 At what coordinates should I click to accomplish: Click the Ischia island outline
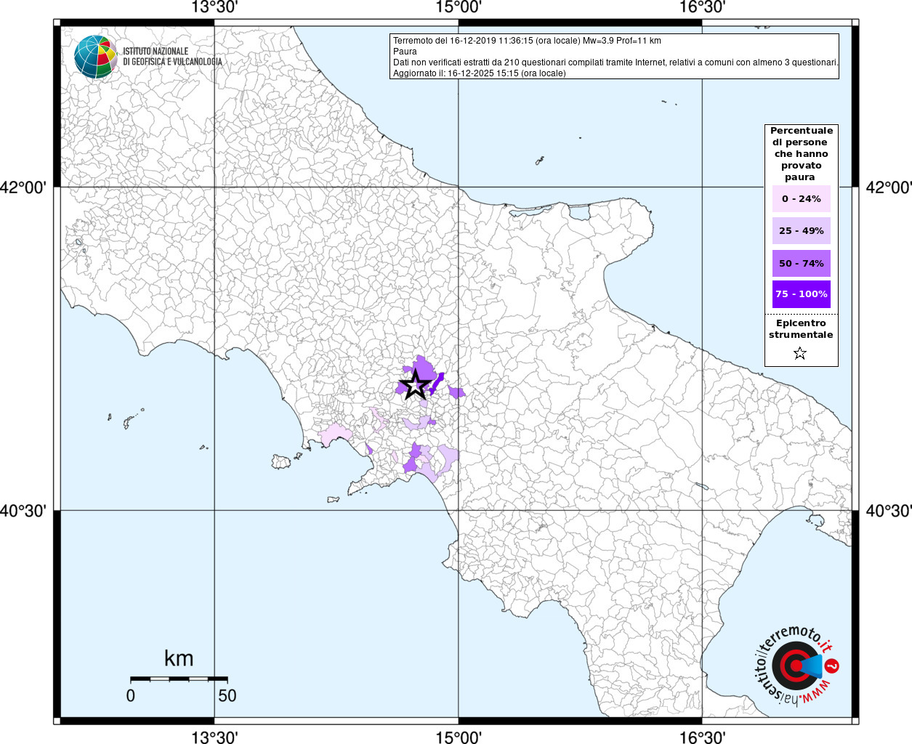pyautogui.click(x=281, y=461)
